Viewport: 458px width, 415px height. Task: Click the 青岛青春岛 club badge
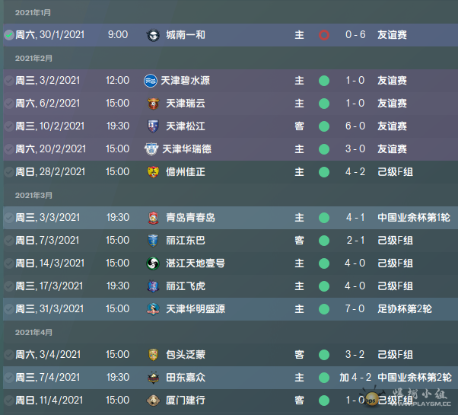pyautogui.click(x=152, y=218)
